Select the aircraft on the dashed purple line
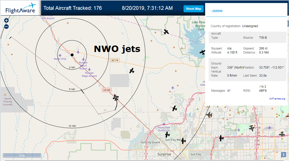 pyautogui.click(x=166, y=32)
